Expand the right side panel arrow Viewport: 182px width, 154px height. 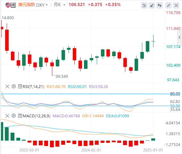(x=179, y=37)
